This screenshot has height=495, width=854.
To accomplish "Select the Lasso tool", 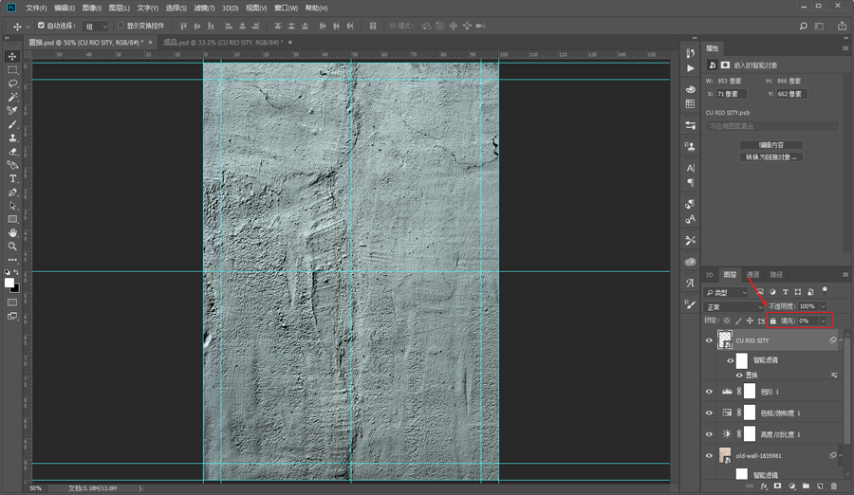I will (x=12, y=83).
